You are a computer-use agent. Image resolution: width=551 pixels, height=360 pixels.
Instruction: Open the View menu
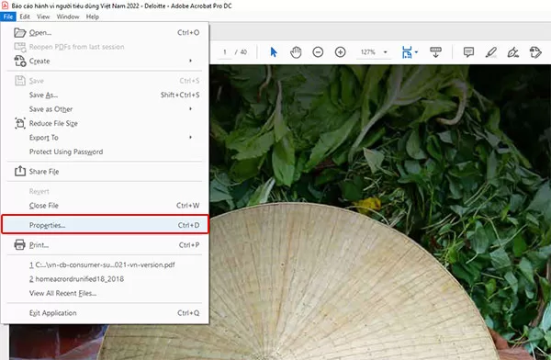(43, 17)
